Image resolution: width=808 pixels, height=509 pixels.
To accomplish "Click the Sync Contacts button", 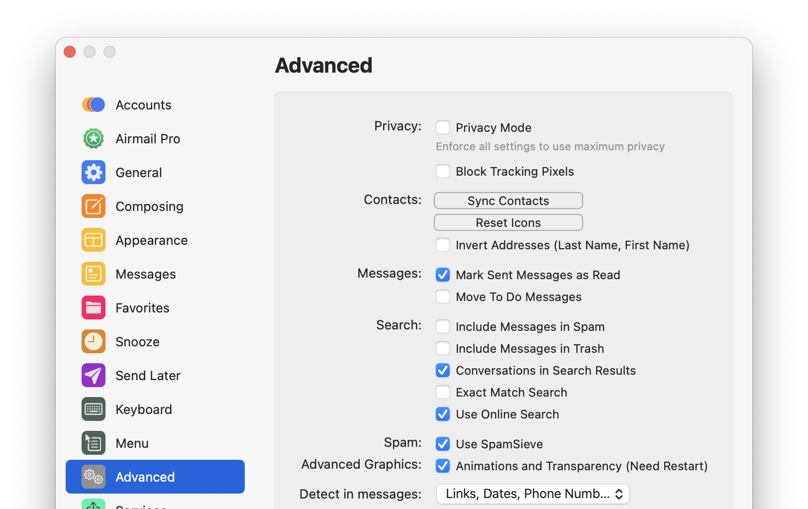I will 508,201.
